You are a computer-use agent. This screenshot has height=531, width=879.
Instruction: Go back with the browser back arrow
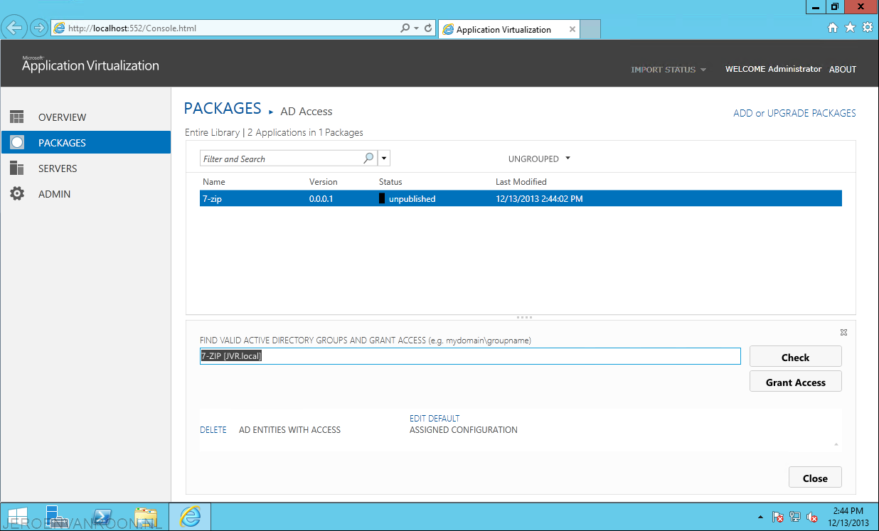[x=14, y=28]
